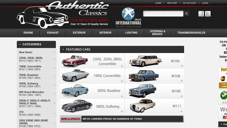Click the white 190SL convertible thumbnail
This screenshot has height=128, width=227.
[x=75, y=75]
